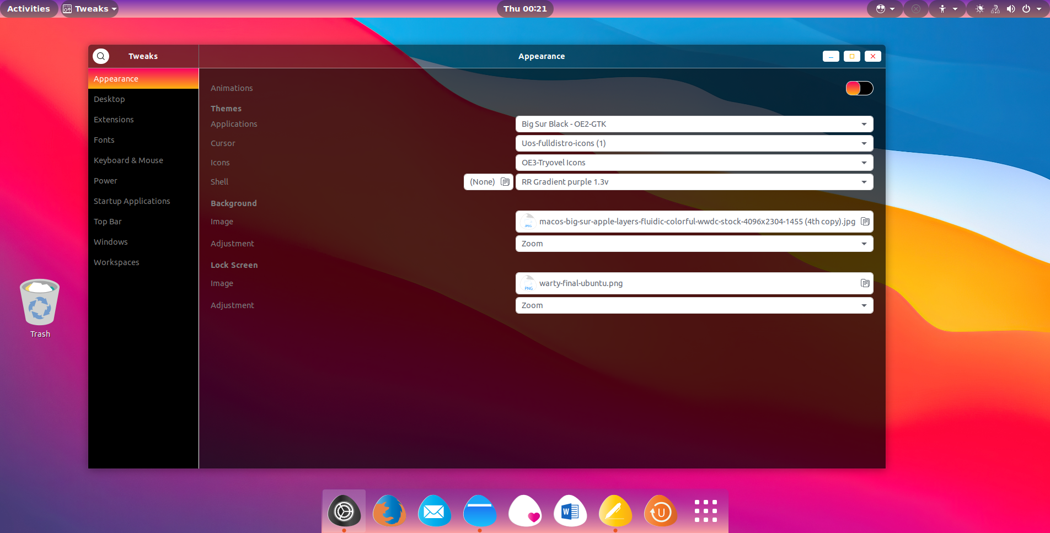Click the Shell theme (None) file chooser button
Screen dimensions: 1050x533
(489, 182)
